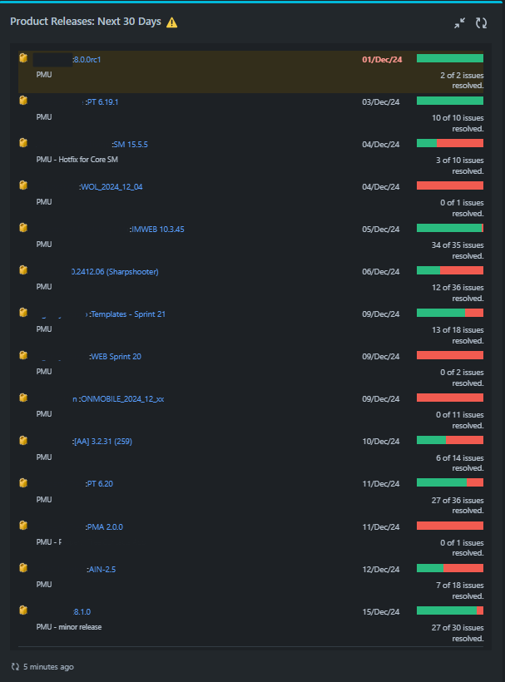Click the overdue date 01/Dec/24

382,60
